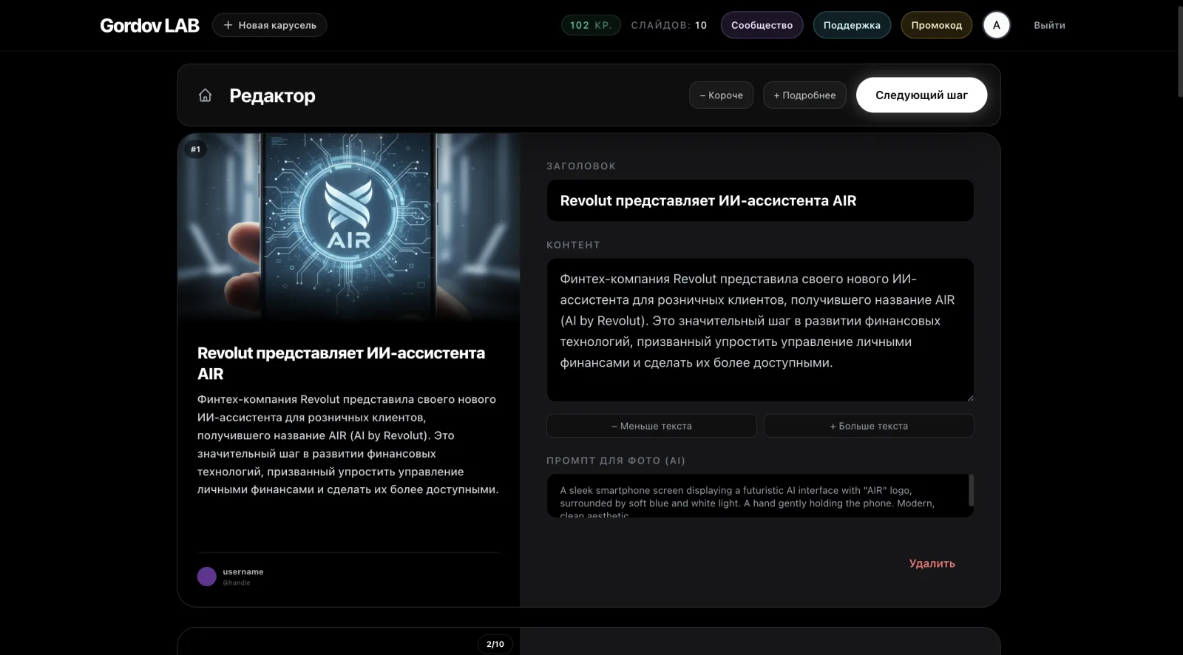The width and height of the screenshot is (1183, 655).
Task: Click the ЗАГОЛОВОК label
Action: pos(581,166)
